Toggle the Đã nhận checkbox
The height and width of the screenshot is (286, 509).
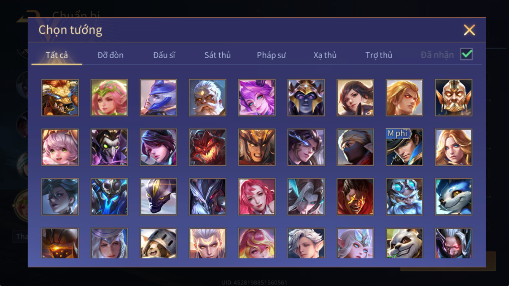point(466,54)
